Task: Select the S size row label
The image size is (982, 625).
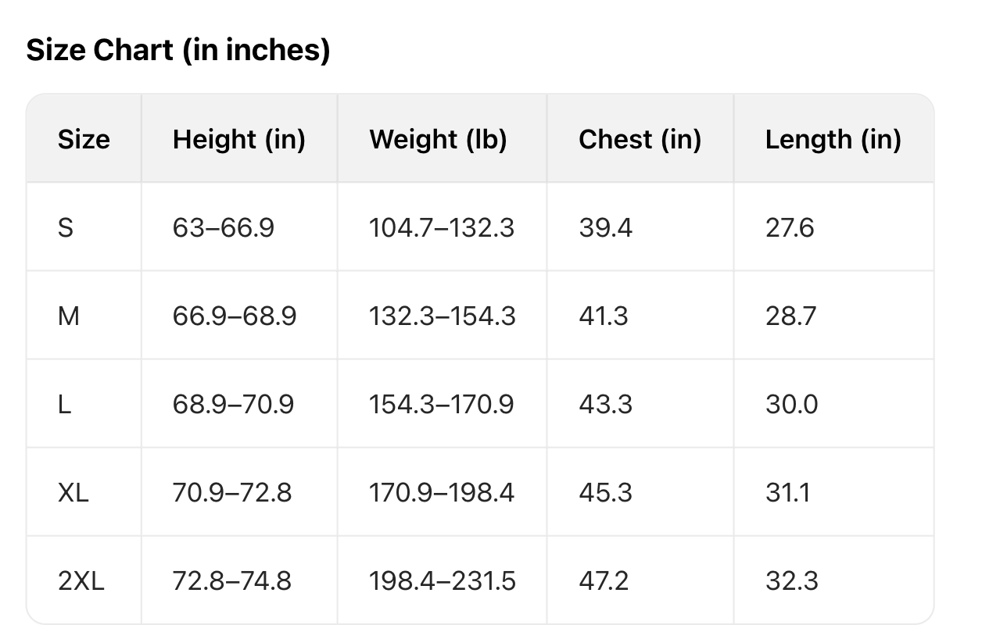Action: pyautogui.click(x=66, y=228)
